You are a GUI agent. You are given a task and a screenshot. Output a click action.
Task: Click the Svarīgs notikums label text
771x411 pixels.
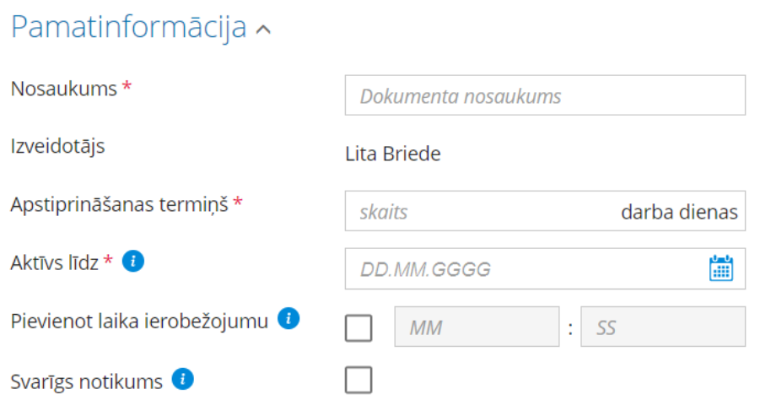(x=87, y=382)
